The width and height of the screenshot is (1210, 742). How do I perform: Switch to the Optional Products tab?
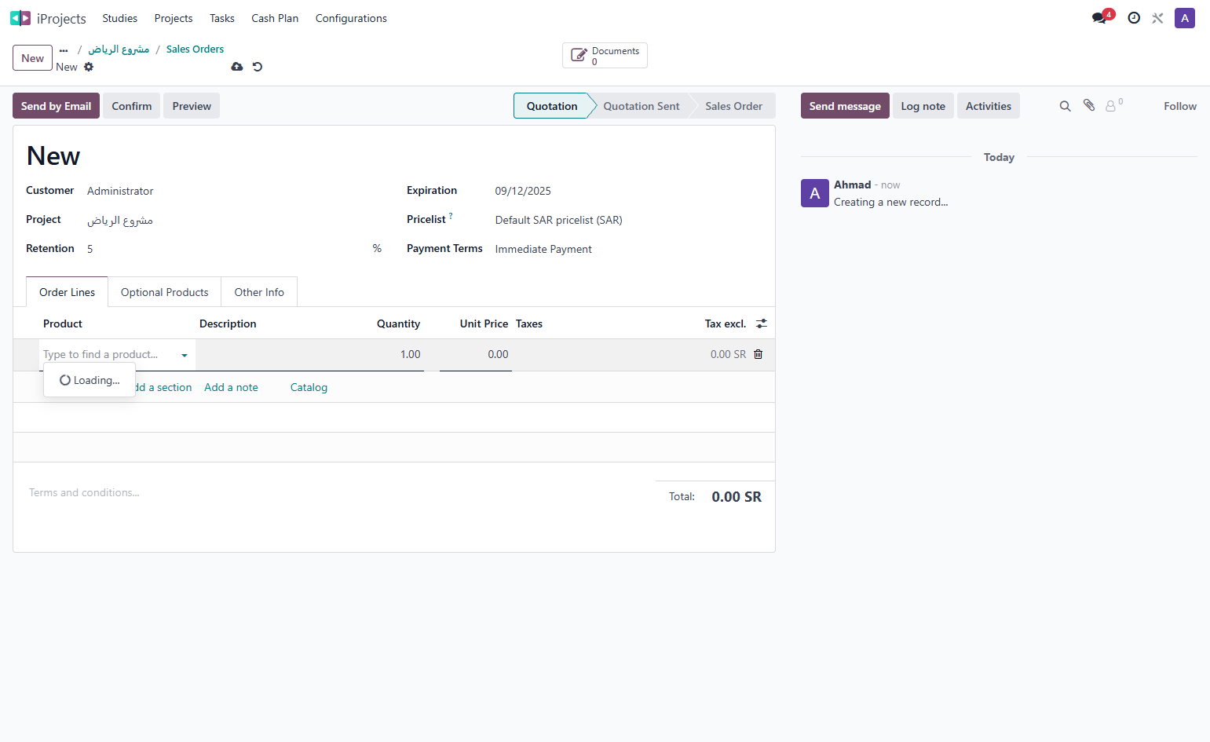click(165, 292)
